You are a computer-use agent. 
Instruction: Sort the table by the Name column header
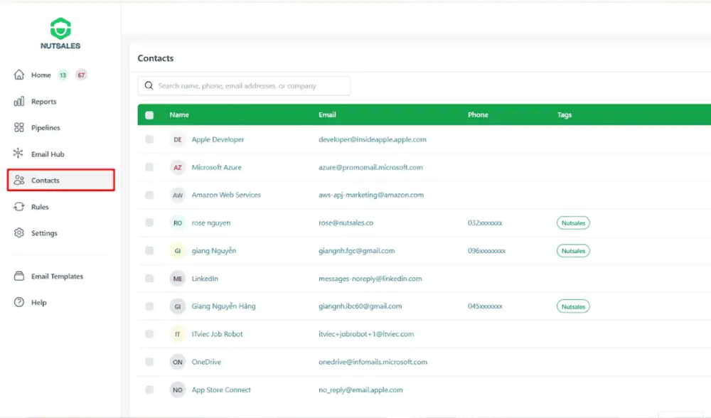179,115
